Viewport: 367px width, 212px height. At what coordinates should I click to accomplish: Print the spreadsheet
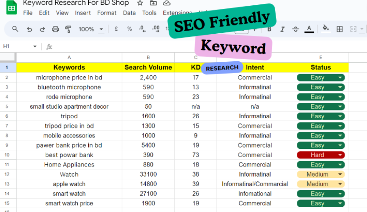click(55, 29)
